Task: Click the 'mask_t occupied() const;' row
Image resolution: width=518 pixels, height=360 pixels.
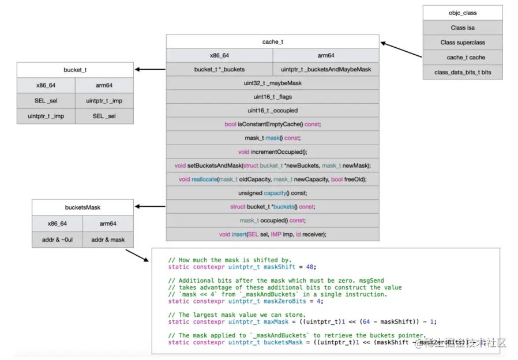Action: 272,221
